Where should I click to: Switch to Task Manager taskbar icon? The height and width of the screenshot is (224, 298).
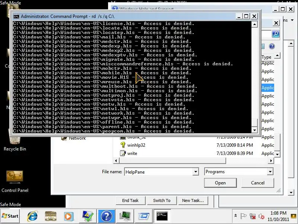pos(125,216)
